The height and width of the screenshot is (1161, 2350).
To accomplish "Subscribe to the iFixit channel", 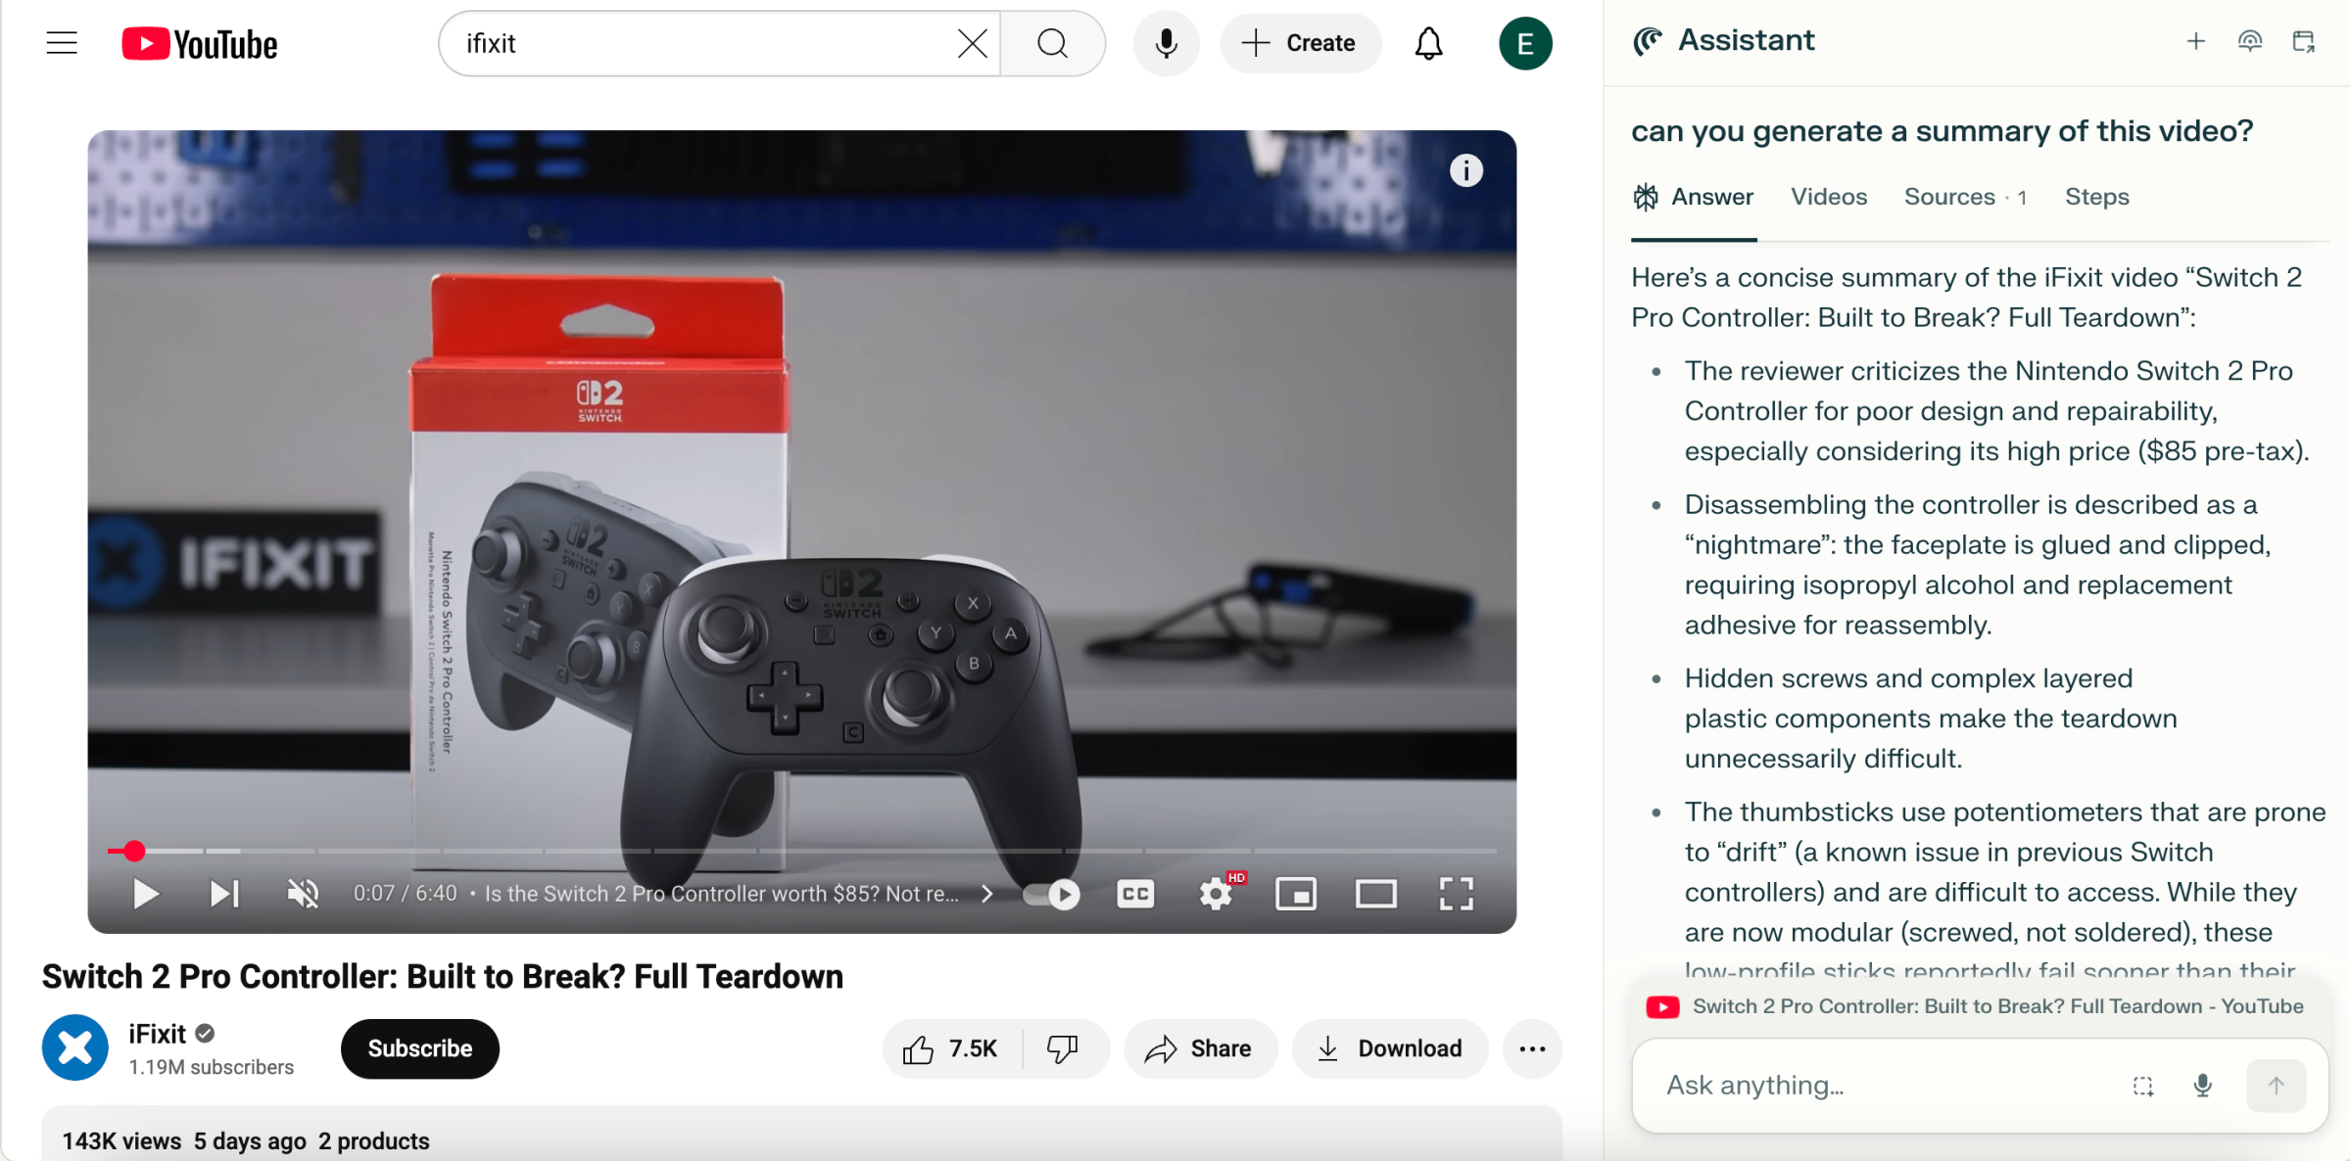I will tap(419, 1048).
